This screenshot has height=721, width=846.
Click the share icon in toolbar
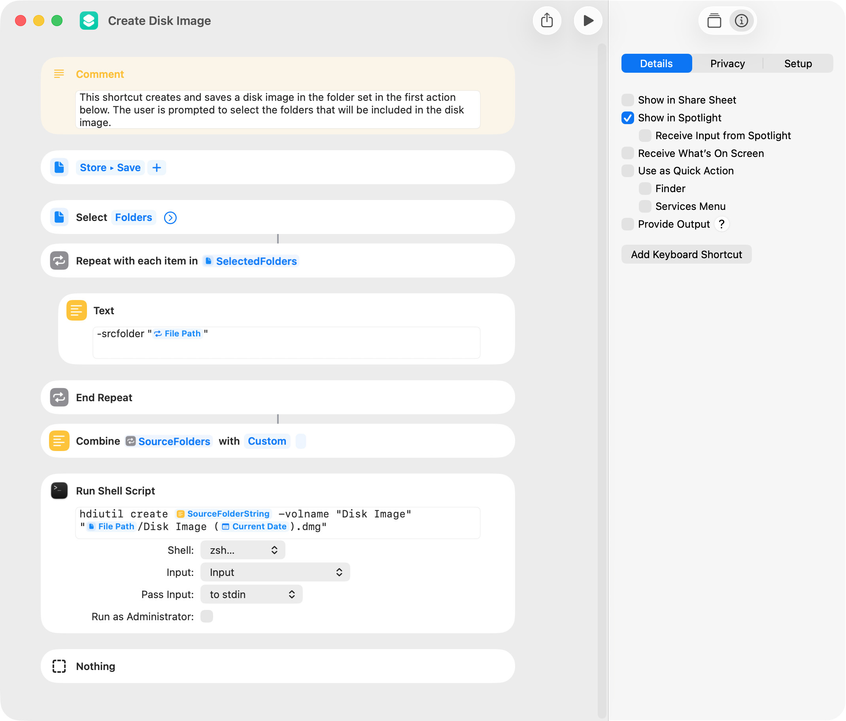[x=547, y=21]
